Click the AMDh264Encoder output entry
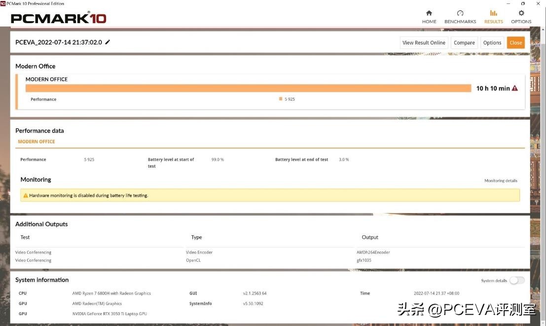This screenshot has height=326, width=546. 373,252
